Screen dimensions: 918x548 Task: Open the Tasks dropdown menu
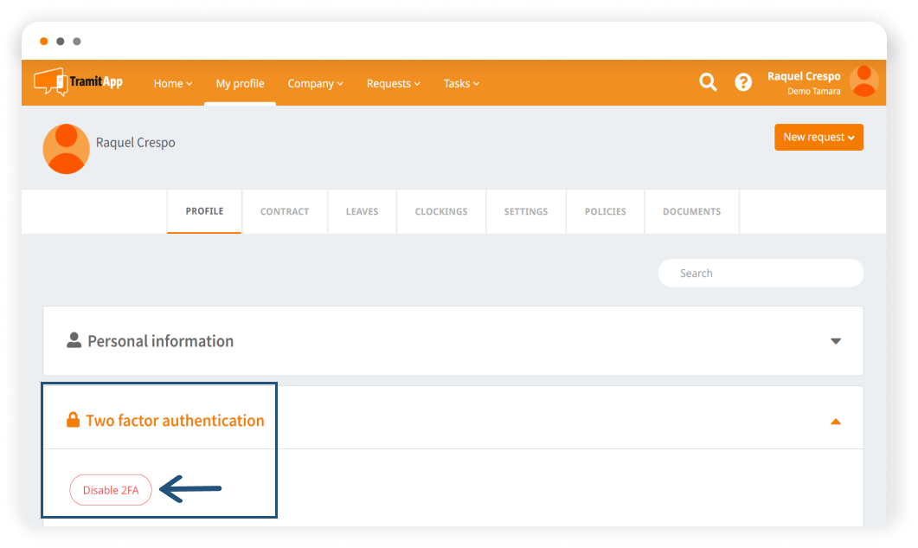pyautogui.click(x=461, y=84)
